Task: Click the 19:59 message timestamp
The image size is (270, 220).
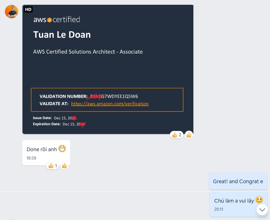Action: click(x=31, y=158)
